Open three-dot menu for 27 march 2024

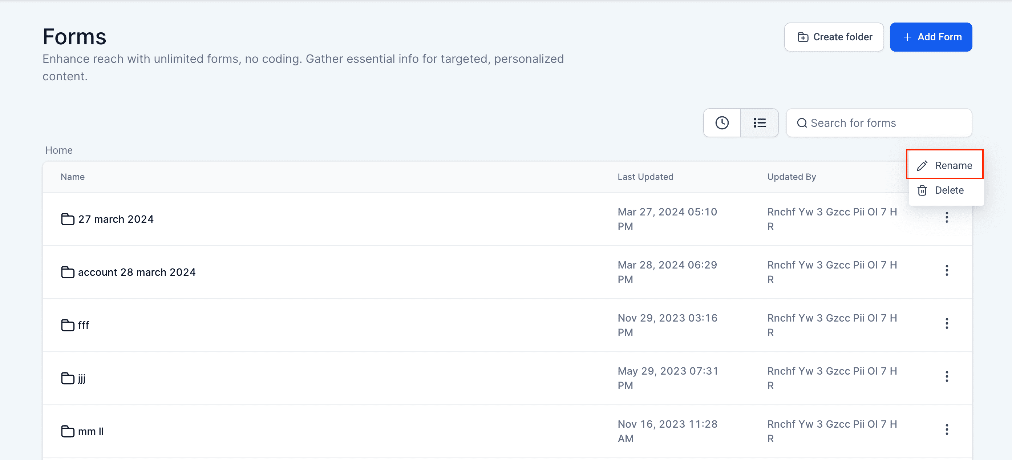pos(947,217)
